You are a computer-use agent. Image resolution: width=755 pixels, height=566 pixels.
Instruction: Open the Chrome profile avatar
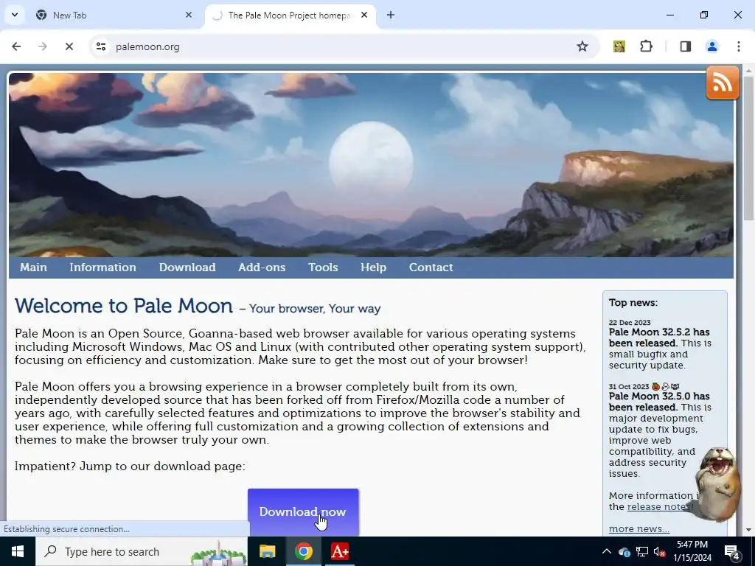tap(711, 46)
